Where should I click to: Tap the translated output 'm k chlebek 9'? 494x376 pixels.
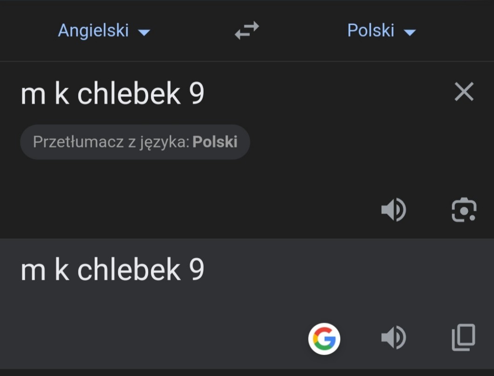point(112,270)
